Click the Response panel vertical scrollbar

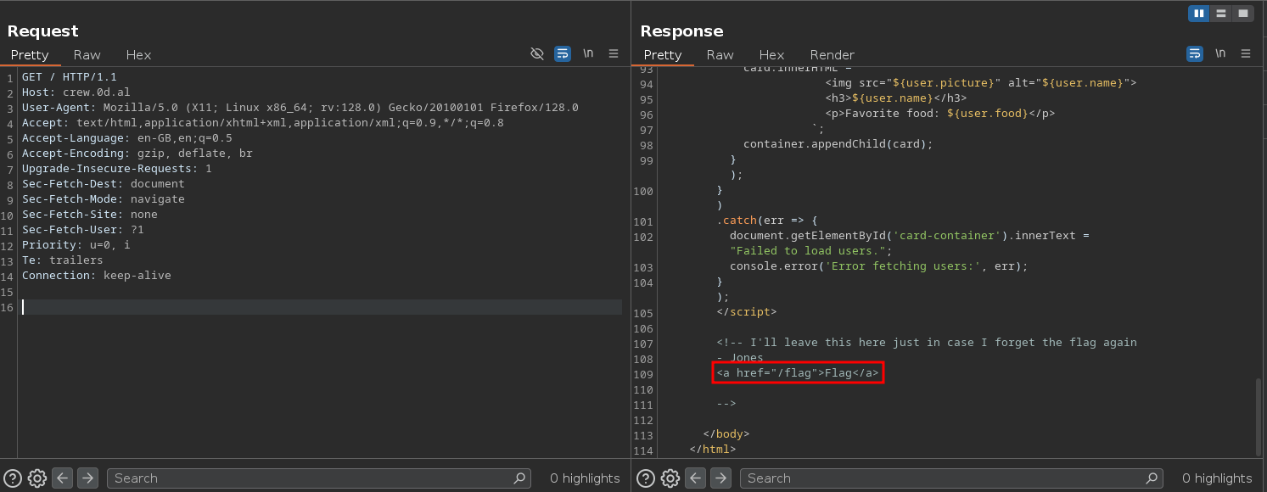tap(1258, 416)
